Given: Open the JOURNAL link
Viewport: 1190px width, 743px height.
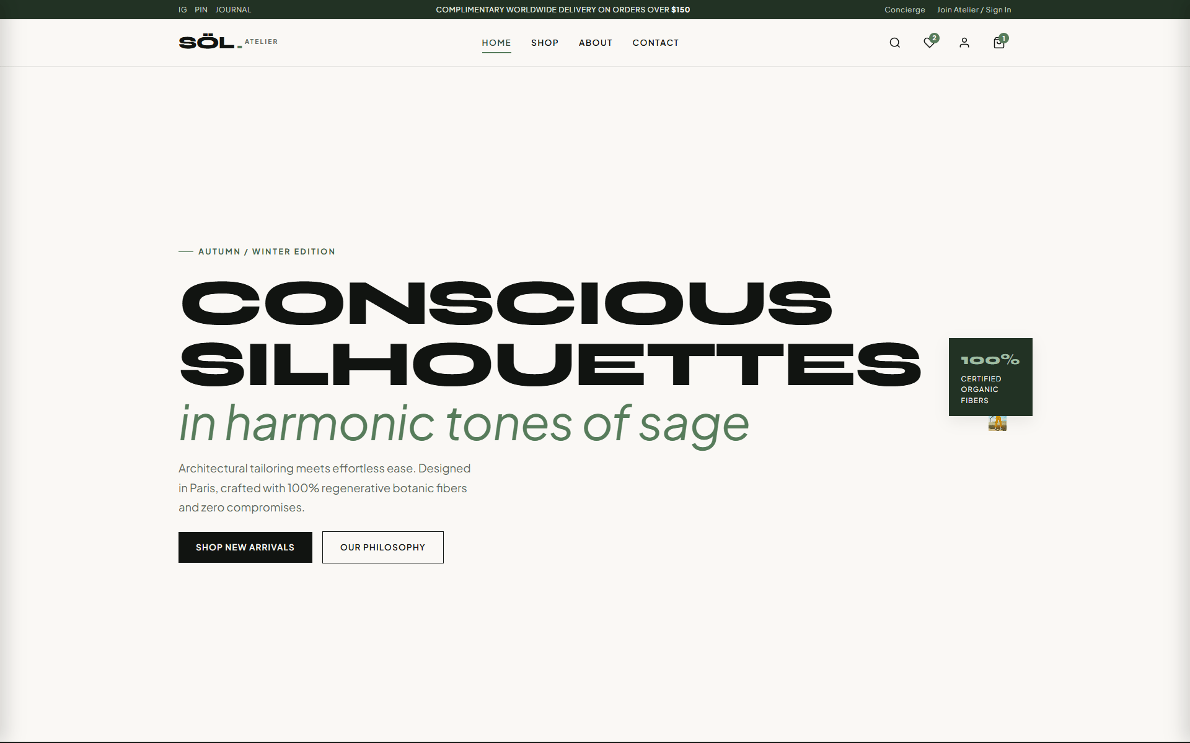Looking at the screenshot, I should tap(233, 10).
